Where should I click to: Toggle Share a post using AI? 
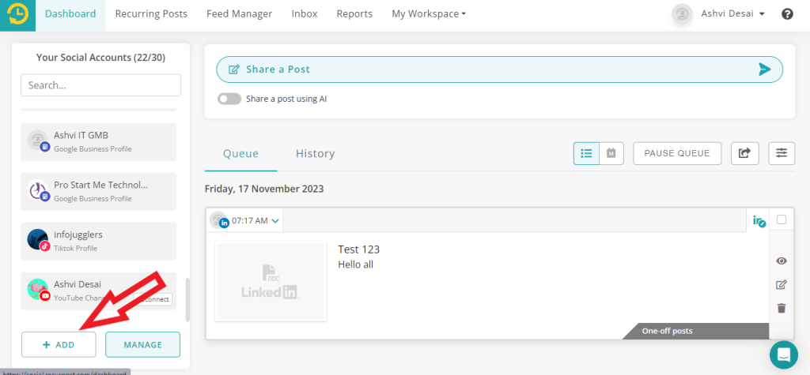229,99
